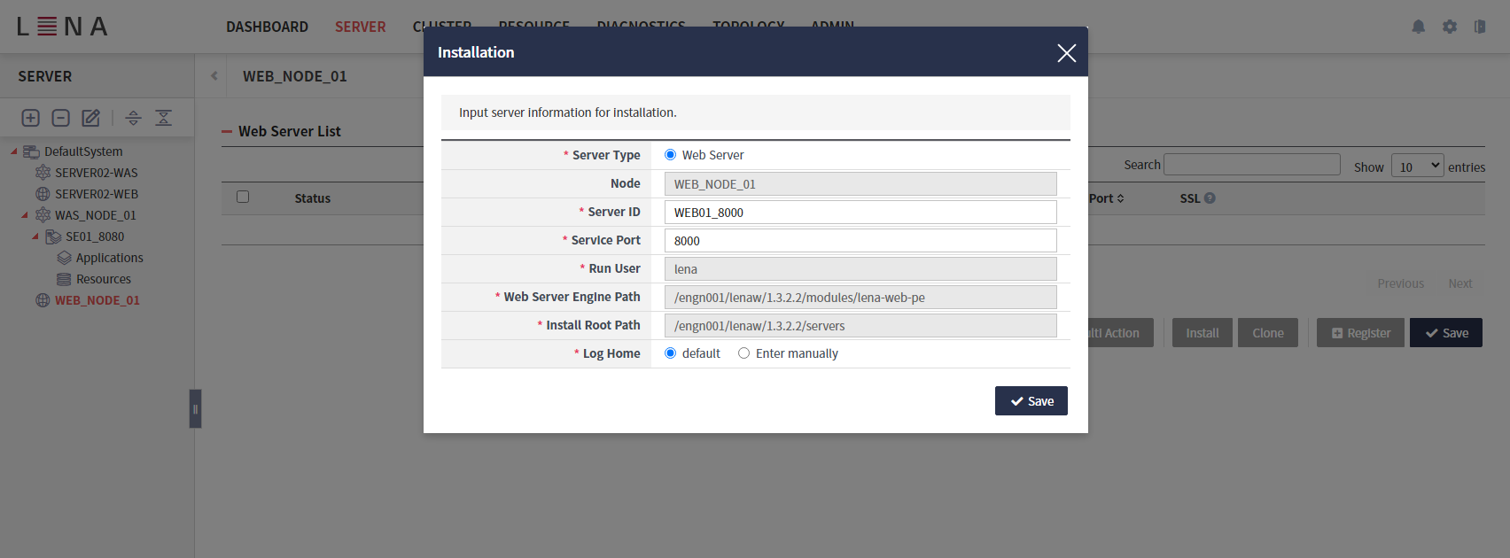Image resolution: width=1510 pixels, height=558 pixels.
Task: Click the collapse all tree icon
Action: (164, 118)
